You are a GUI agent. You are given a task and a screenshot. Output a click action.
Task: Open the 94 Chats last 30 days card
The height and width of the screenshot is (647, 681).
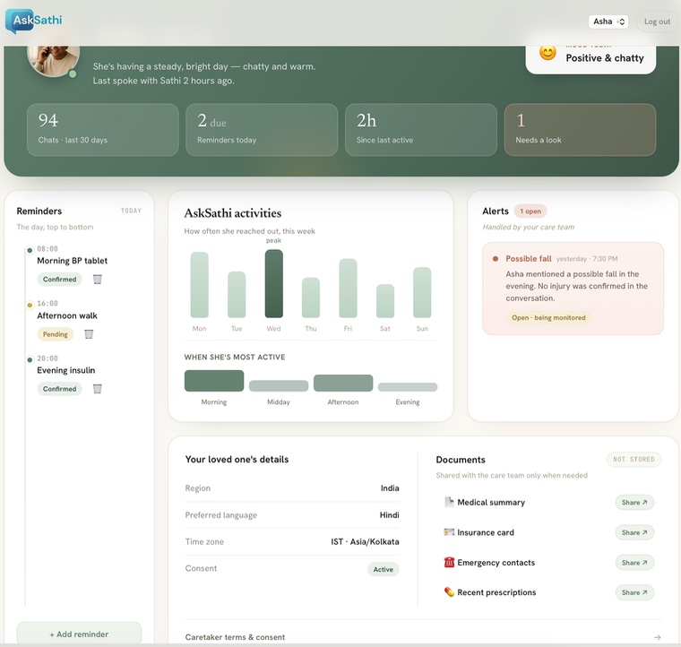coord(102,130)
